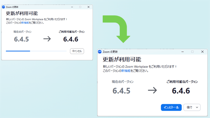Screen dimensions: 210x118
Task: Click version 6.4.6 in downloading window
Action: click(71, 39)
